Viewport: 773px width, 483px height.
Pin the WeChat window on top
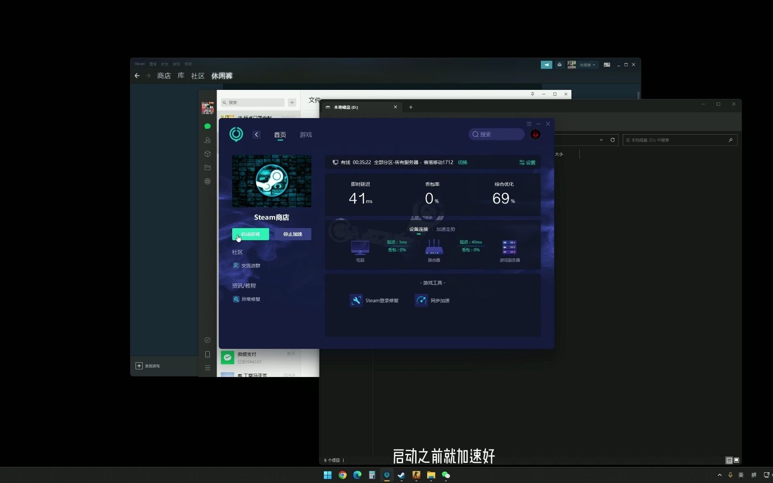pos(532,94)
